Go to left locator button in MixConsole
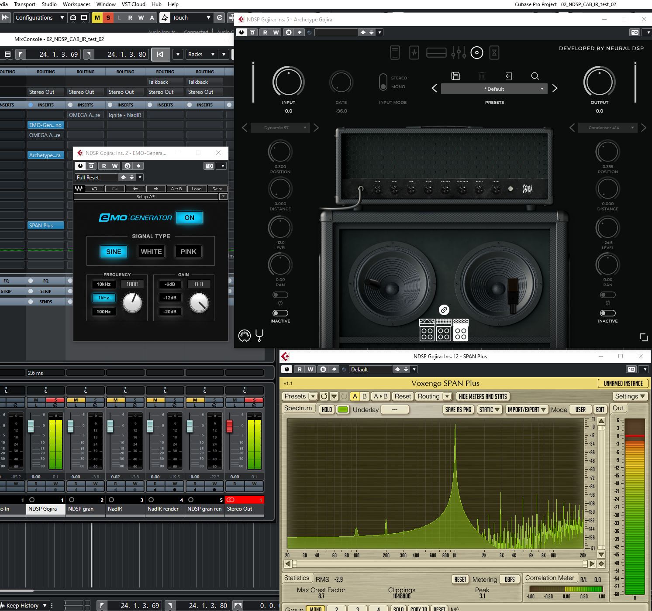Viewport: 652px width, 611px height. (x=160, y=55)
